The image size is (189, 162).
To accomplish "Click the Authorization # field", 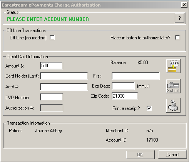I will point(52,108).
